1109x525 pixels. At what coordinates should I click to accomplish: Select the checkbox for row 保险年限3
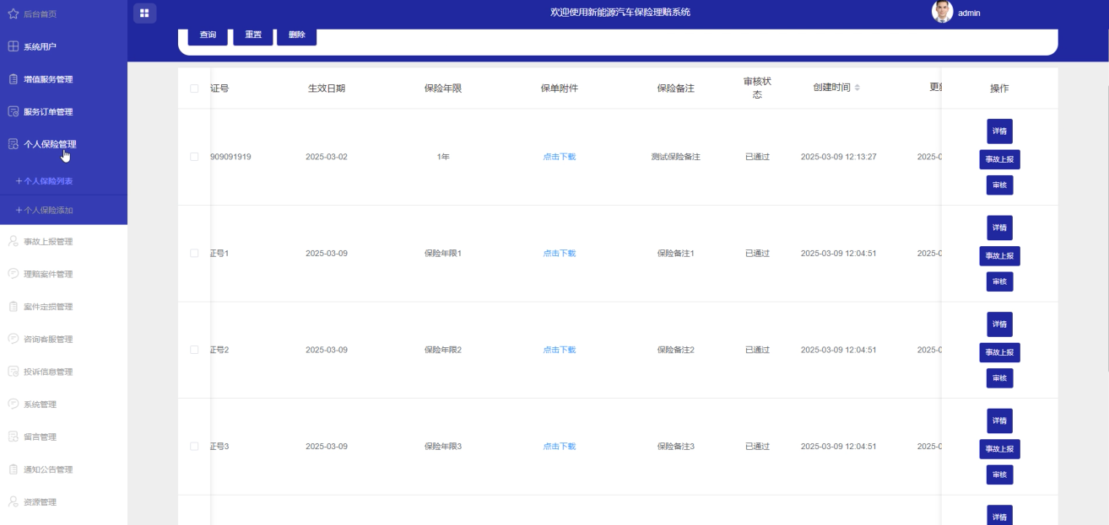[x=194, y=447]
